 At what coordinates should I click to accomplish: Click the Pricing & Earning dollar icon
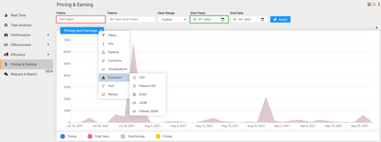point(6,64)
